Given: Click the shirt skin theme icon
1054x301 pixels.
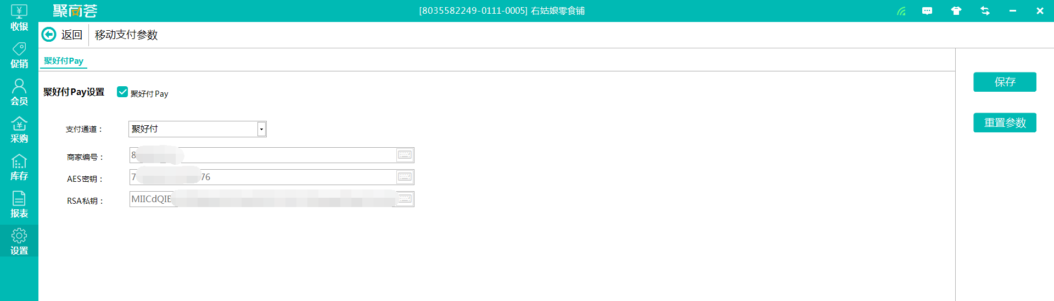Looking at the screenshot, I should click(956, 11).
